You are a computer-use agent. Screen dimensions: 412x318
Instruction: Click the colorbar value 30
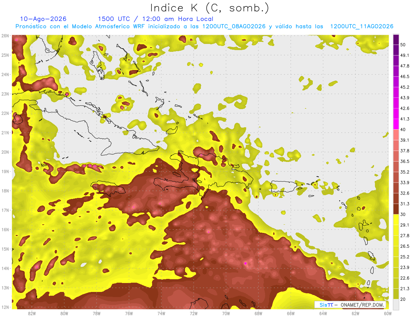[x=403, y=214]
